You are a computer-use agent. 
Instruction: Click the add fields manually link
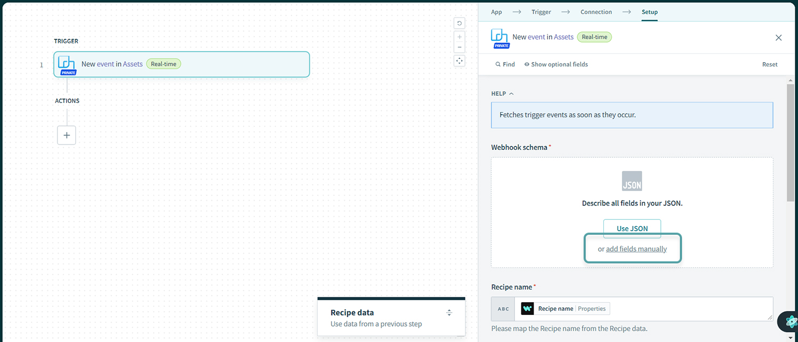coord(636,249)
